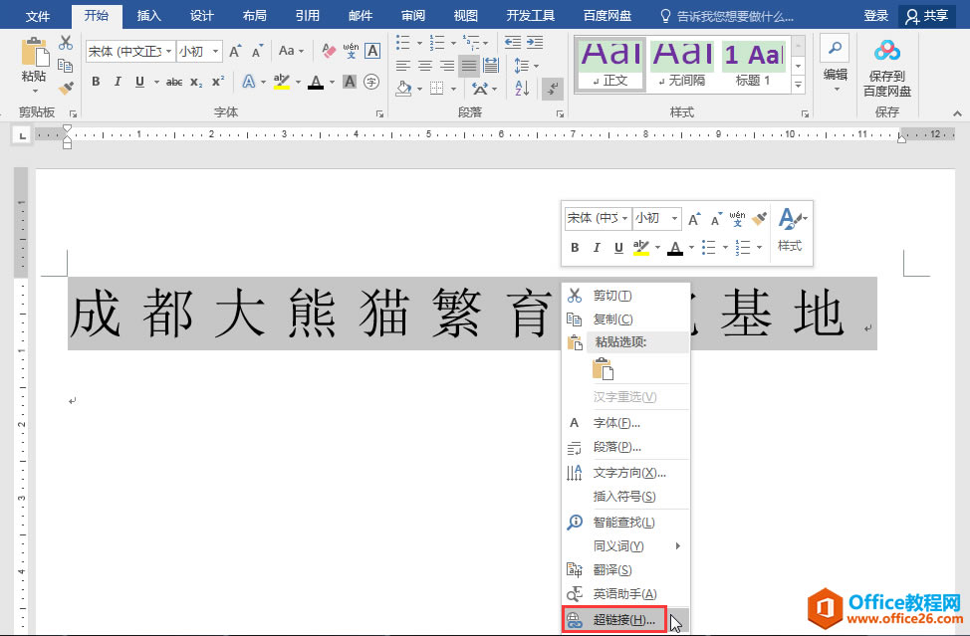Screen dimensions: 970x636
Task: Open mini toolbar font name dropdown
Action: (x=625, y=218)
